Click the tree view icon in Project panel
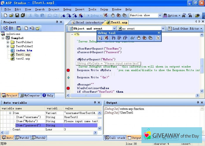205x146 pixels. click(5, 28)
